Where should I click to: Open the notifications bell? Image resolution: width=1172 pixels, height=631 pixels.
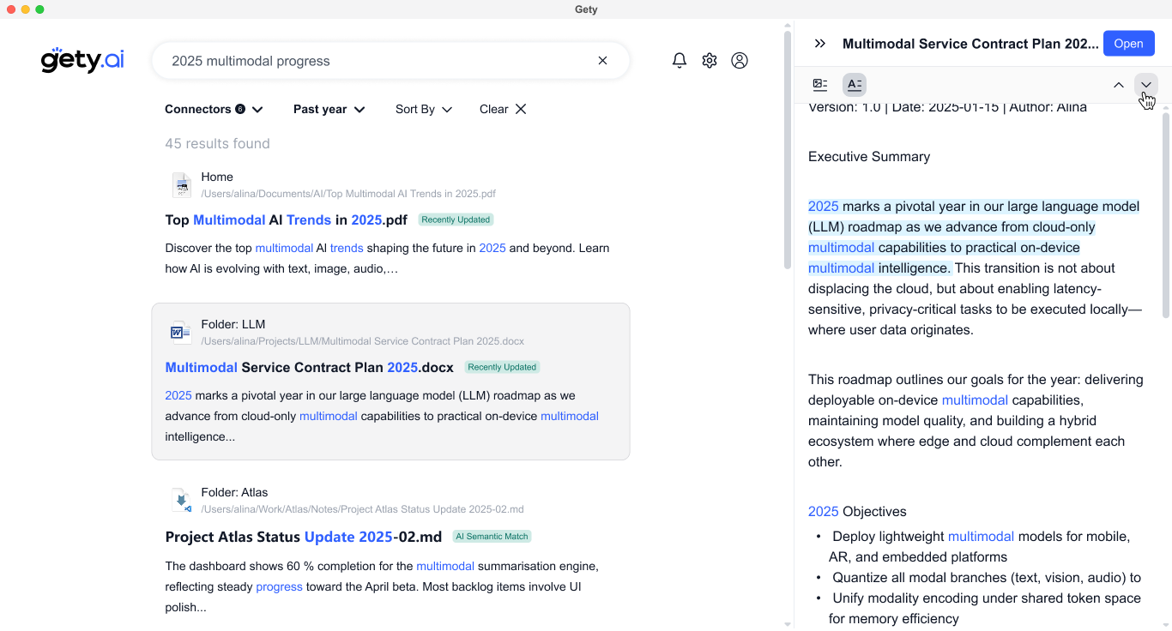coord(679,60)
